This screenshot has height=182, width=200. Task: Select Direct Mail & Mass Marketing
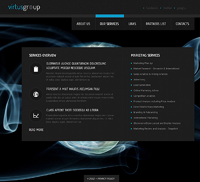coord(148,107)
